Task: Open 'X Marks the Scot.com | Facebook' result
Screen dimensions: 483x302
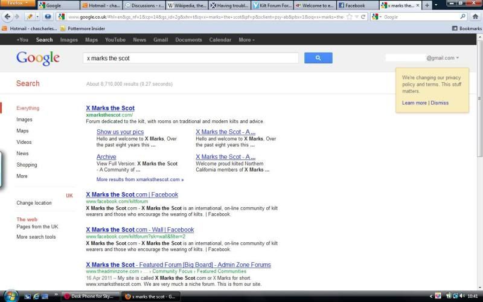Action: coord(132,194)
